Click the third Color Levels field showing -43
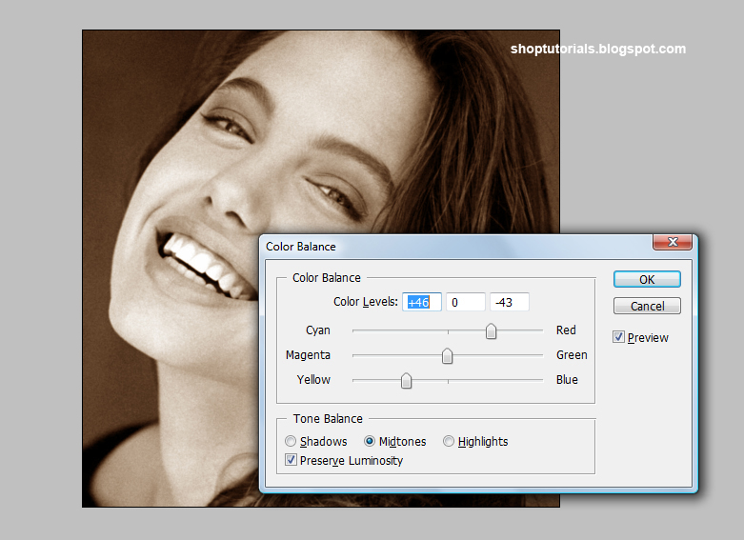This screenshot has height=540, width=744. pos(509,302)
